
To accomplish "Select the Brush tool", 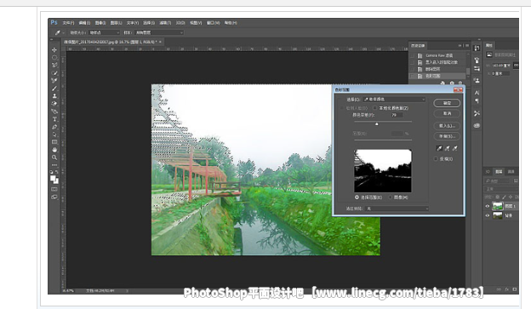I will coord(54,89).
